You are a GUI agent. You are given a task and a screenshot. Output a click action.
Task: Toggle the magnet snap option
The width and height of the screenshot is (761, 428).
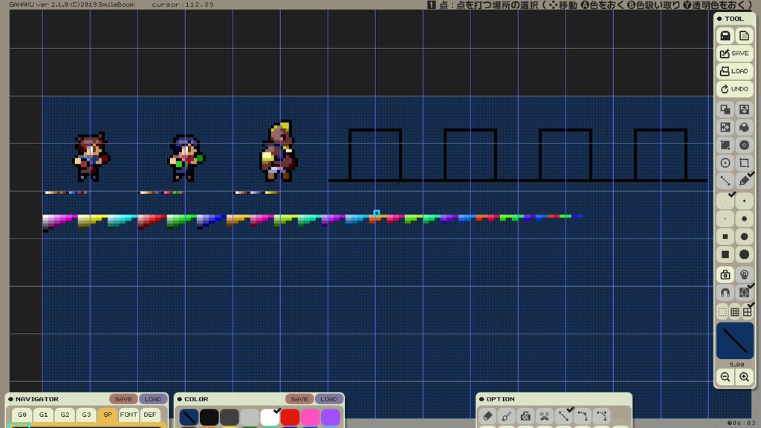tap(725, 293)
